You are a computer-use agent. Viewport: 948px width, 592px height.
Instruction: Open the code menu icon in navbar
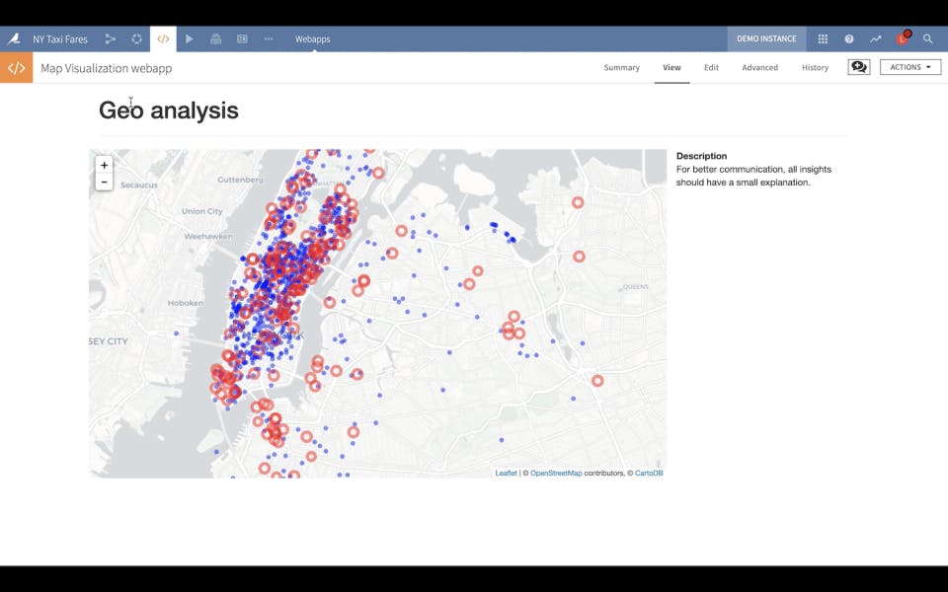pyautogui.click(x=163, y=39)
